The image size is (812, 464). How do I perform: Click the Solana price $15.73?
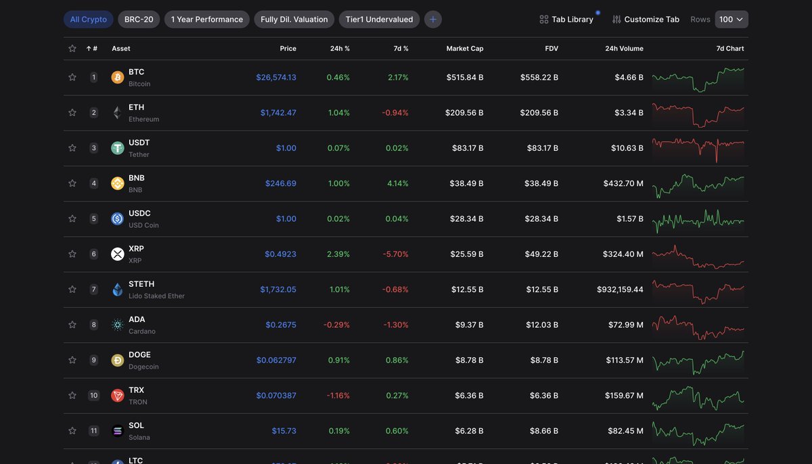pos(284,431)
